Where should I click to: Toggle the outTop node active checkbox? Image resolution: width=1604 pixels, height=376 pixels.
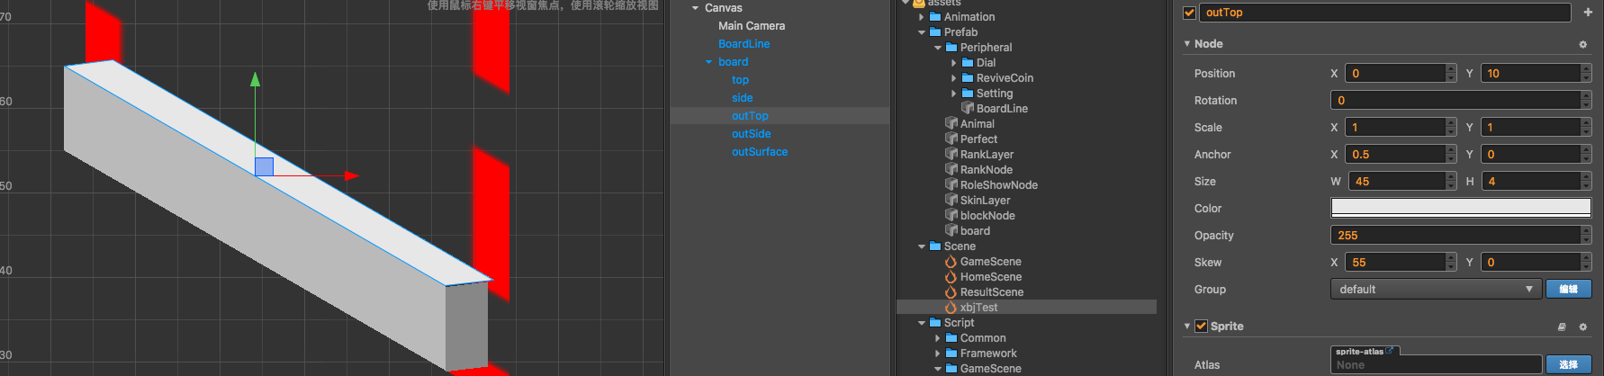click(1189, 13)
